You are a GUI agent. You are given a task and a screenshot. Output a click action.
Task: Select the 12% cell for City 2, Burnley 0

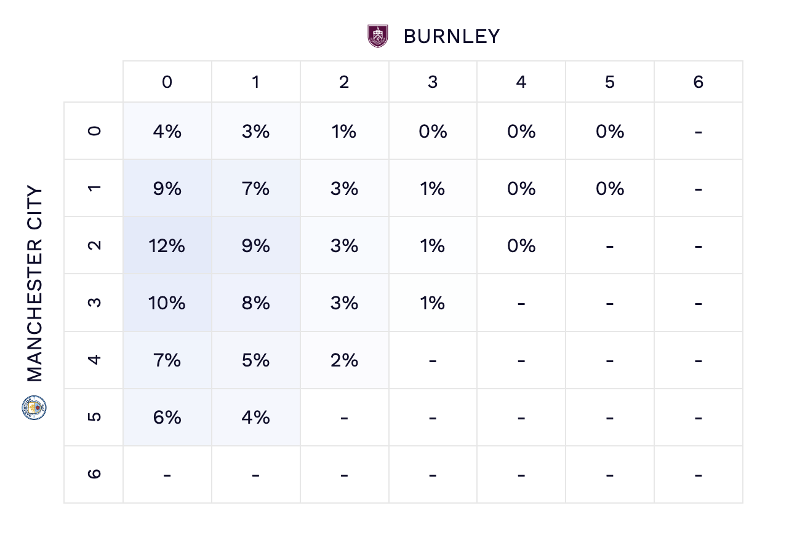pos(167,245)
